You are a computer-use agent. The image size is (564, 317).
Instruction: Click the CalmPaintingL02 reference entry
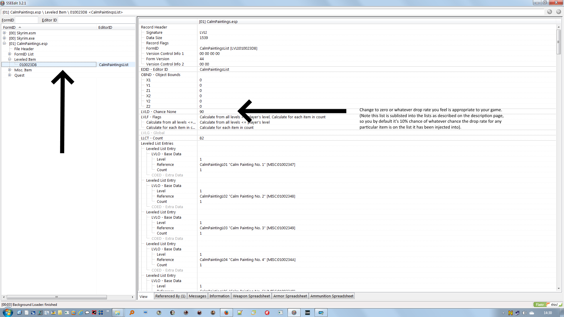pyautogui.click(x=248, y=196)
